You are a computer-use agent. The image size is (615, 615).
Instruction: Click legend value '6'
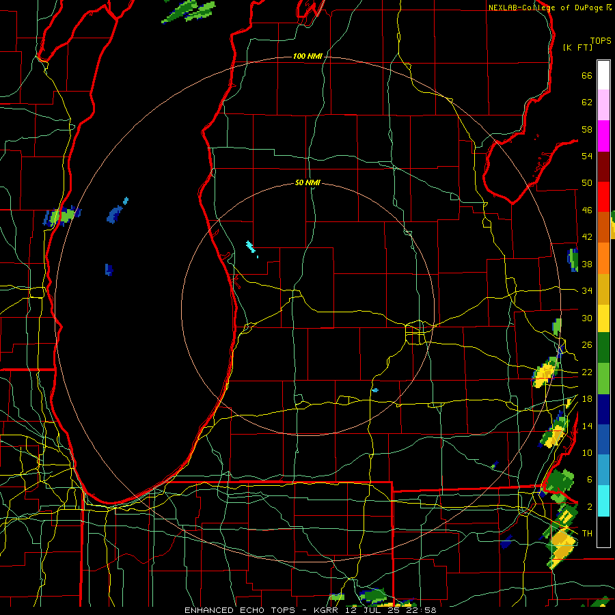tap(589, 480)
